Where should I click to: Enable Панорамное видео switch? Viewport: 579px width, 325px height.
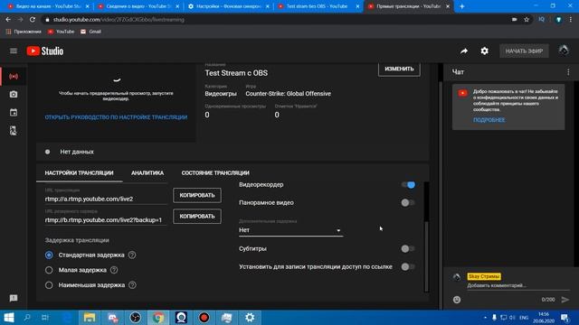click(x=408, y=202)
